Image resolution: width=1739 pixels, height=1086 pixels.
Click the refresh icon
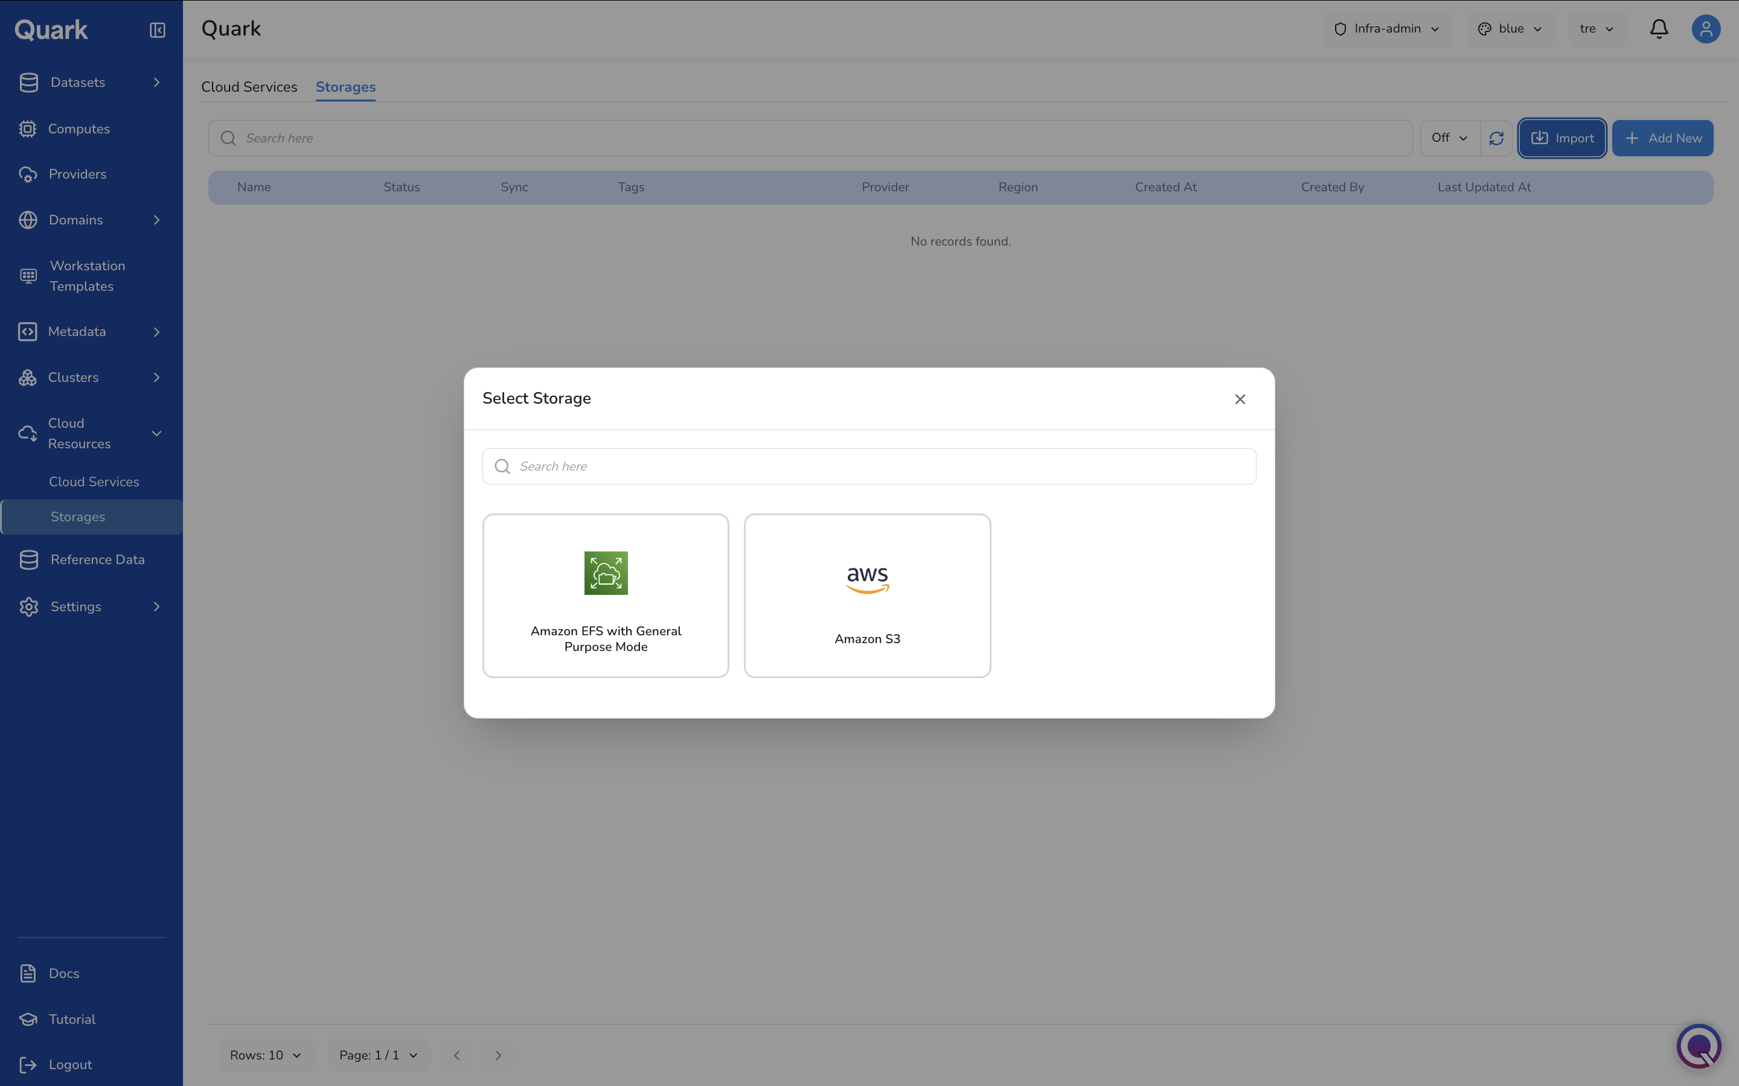pyautogui.click(x=1496, y=138)
